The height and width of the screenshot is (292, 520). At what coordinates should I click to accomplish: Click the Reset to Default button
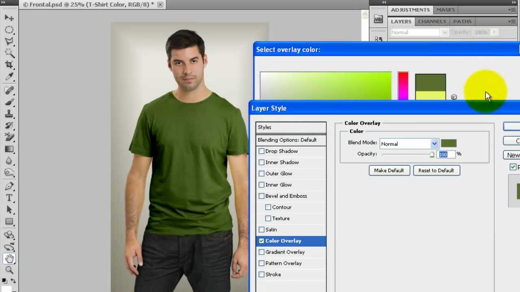pos(436,170)
